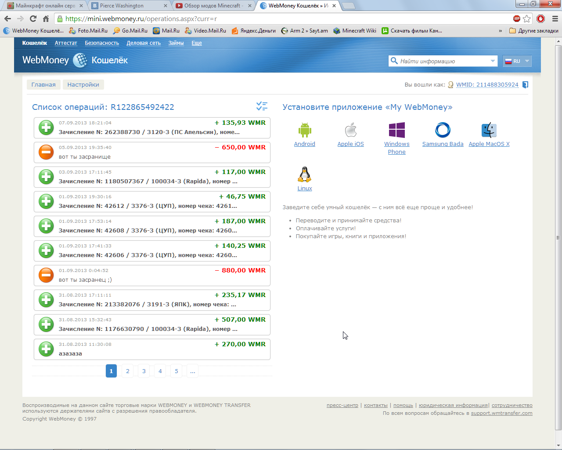Go to page 5 of operations
This screenshot has height=450, width=562.
177,371
